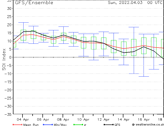The height and width of the screenshot is (126, 164).
Task: Click the 12 Apr axis label
Action: 103,120
